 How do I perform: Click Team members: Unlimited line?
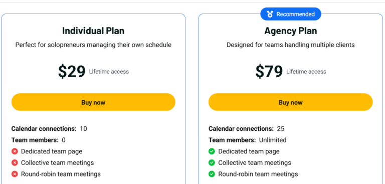click(x=248, y=140)
